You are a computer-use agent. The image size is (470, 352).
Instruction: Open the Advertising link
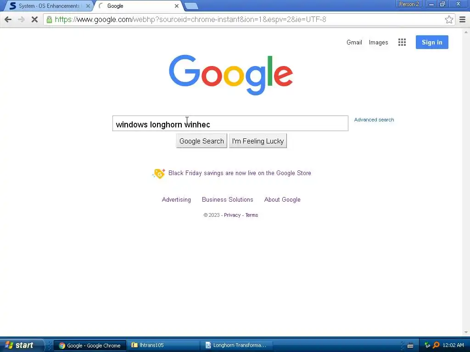click(176, 200)
